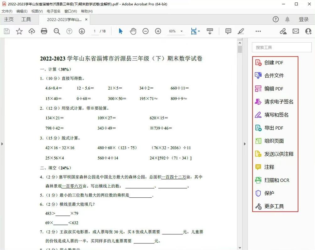This screenshot has height=250, width=315.
Task: Switch to the 主页 tab
Action: click(x=9, y=19)
